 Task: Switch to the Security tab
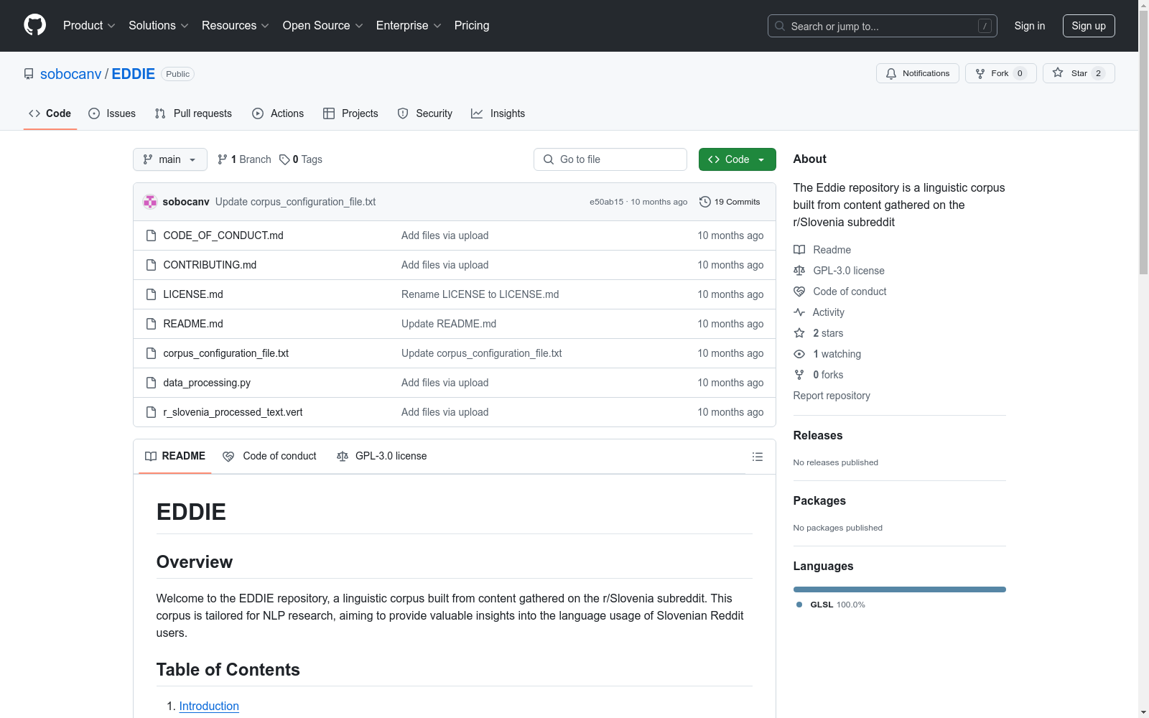(425, 113)
